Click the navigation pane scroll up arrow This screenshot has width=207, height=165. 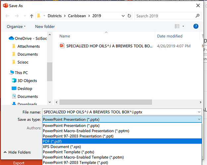(50, 35)
